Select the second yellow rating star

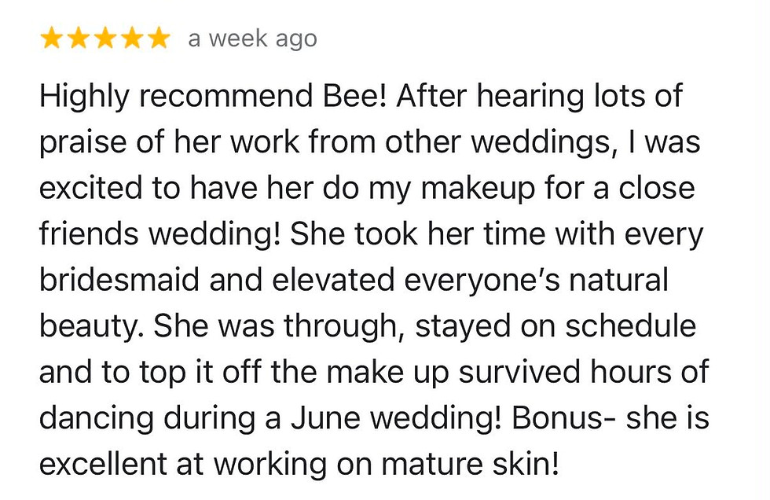79,39
